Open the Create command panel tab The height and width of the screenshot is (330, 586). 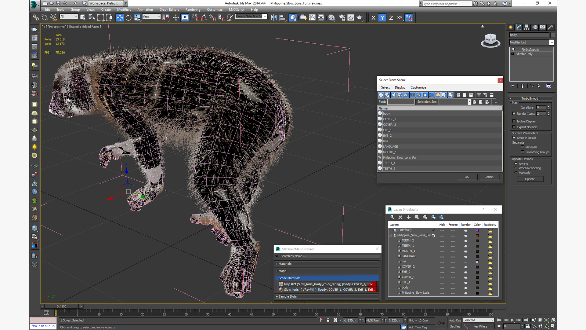coord(511,27)
